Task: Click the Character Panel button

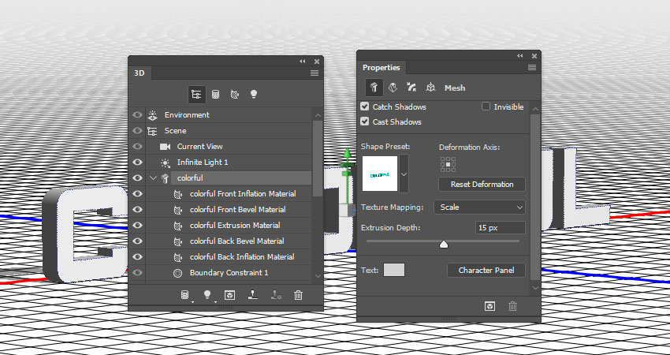Action: click(486, 271)
